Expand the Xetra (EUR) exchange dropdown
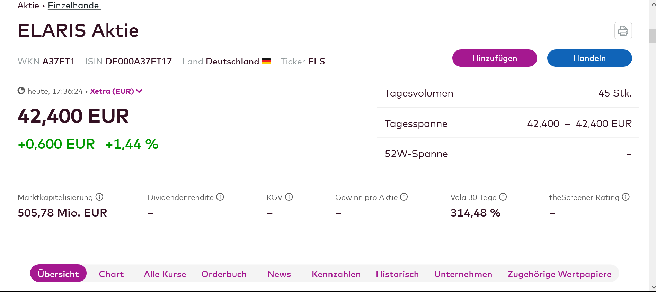Viewport: 656px width, 294px height. pyautogui.click(x=116, y=91)
